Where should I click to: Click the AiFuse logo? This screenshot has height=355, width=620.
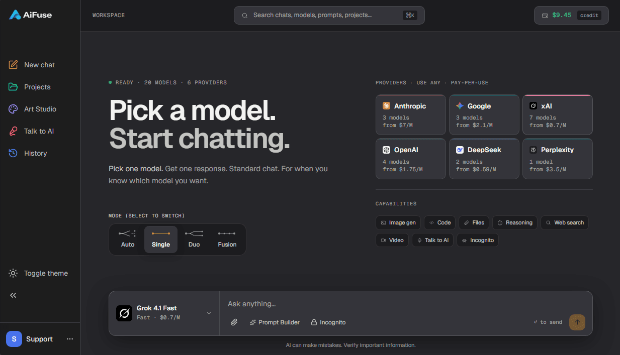31,15
